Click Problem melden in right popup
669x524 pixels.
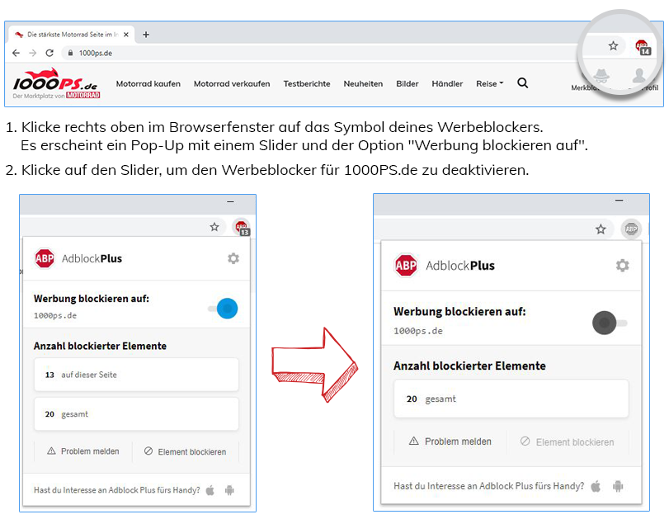(450, 441)
